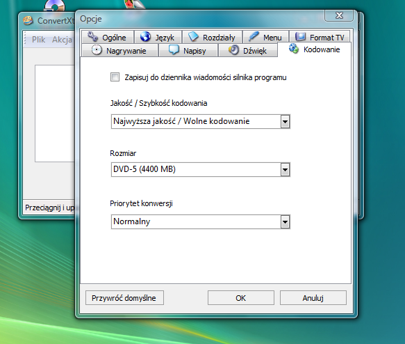Click the disc icon on Nagrywanie tab

pyautogui.click(x=97, y=50)
